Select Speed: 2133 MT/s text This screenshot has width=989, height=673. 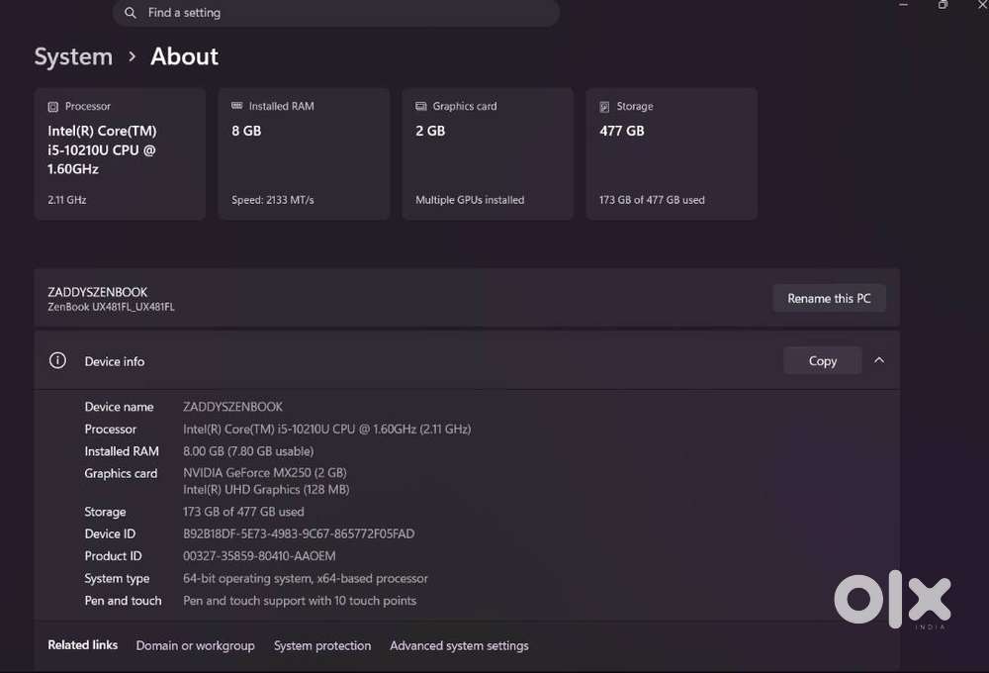coord(273,200)
